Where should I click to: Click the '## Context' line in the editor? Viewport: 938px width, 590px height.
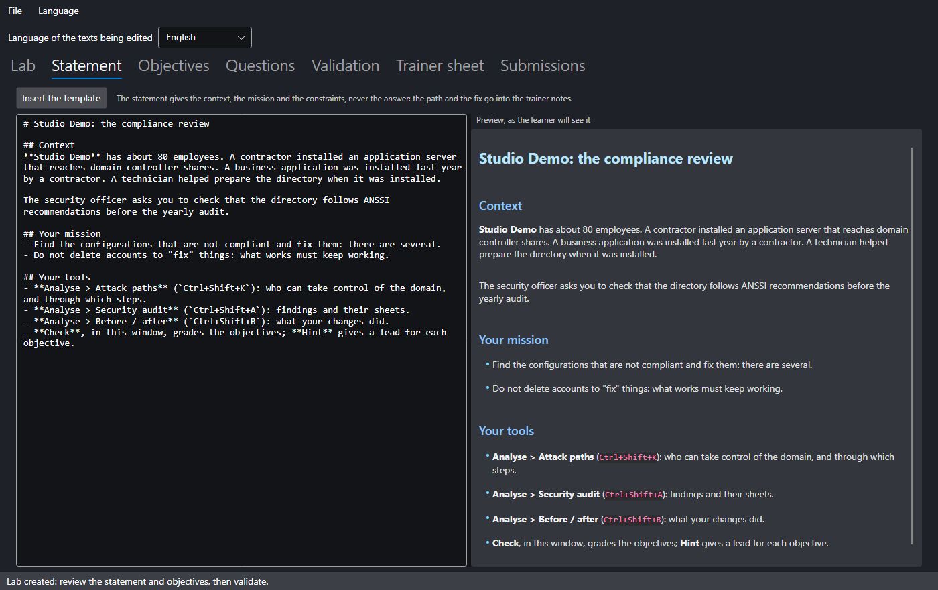[x=49, y=145]
